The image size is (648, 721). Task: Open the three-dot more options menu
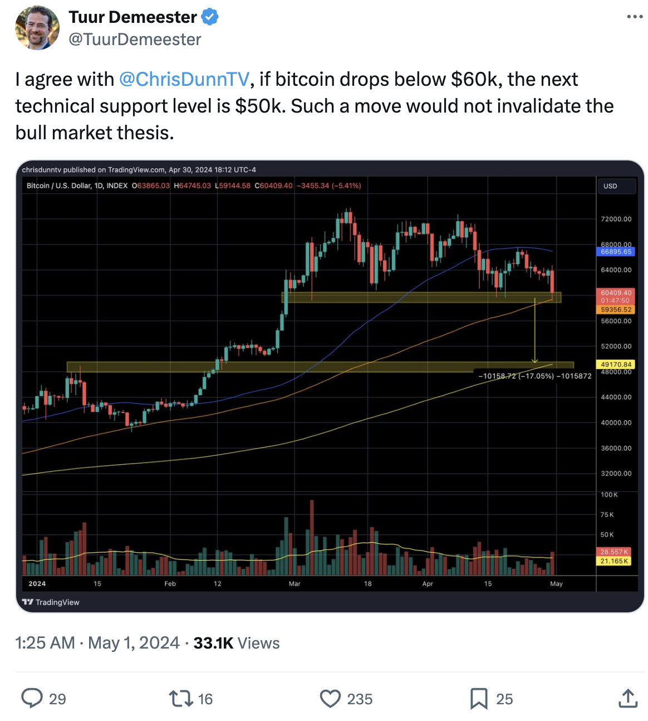[x=635, y=17]
